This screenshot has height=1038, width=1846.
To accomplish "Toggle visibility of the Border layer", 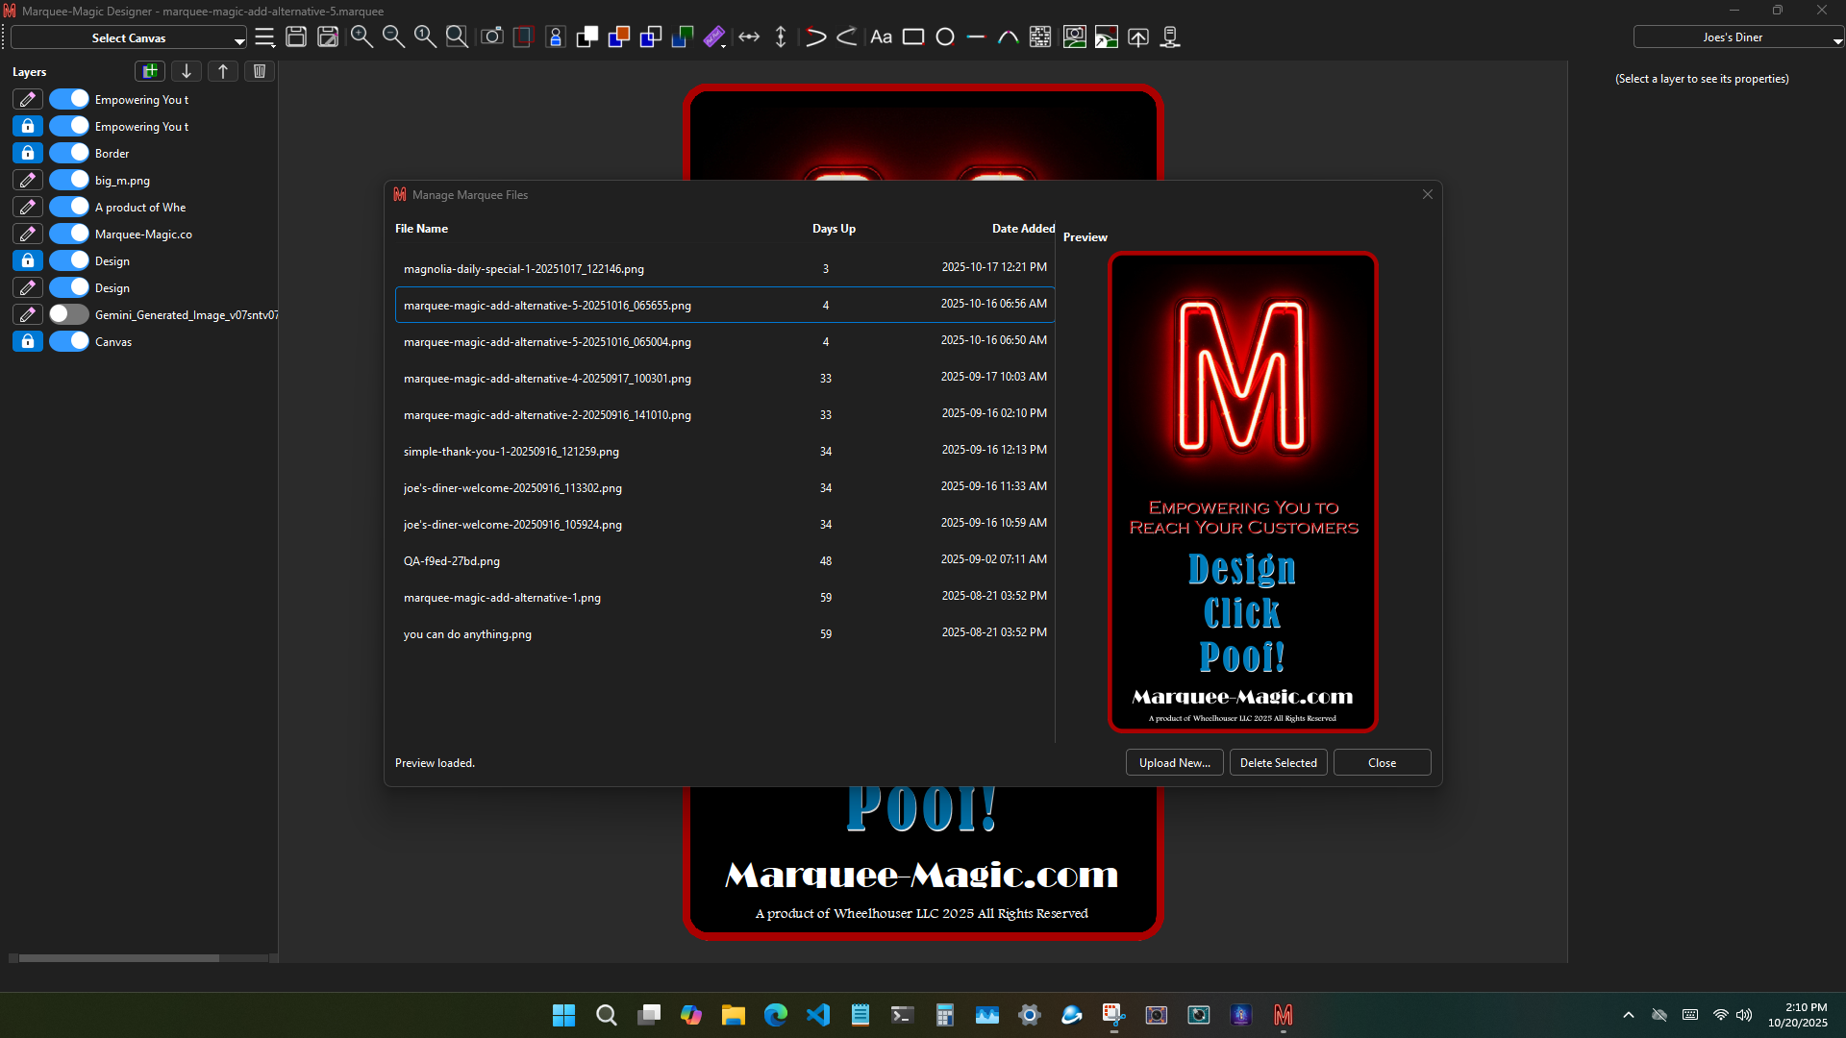I will [69, 153].
